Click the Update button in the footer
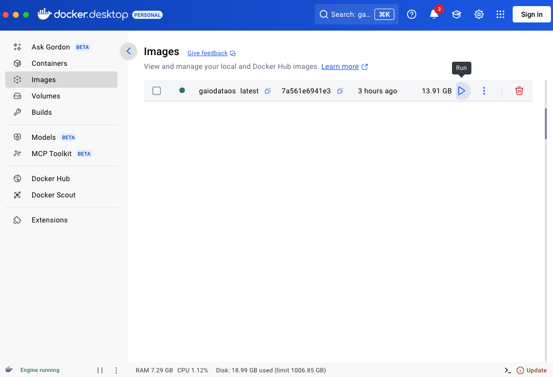 click(532, 370)
